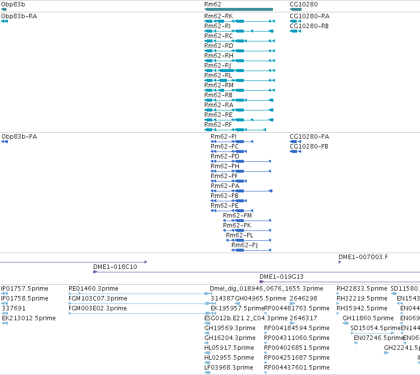The height and width of the screenshot is (375, 420).
Task: Click the RP004184594.5prime label
Action: tap(297, 328)
